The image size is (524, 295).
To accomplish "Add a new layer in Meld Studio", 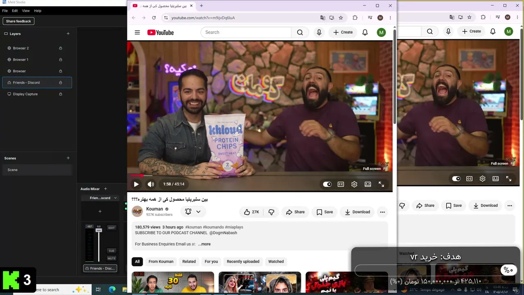I will (68, 34).
